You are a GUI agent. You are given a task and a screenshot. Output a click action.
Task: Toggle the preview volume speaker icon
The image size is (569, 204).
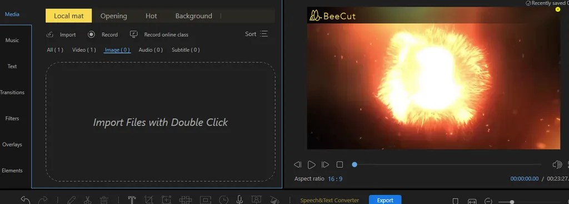click(557, 165)
